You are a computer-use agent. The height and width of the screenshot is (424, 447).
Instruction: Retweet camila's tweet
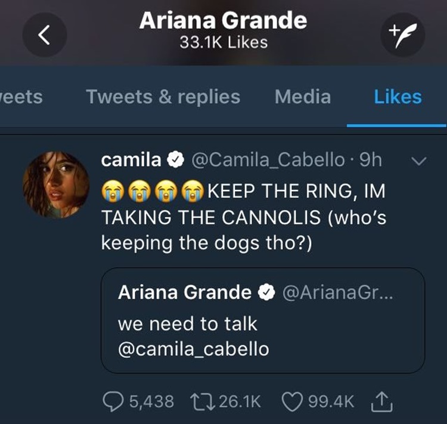coord(199,401)
